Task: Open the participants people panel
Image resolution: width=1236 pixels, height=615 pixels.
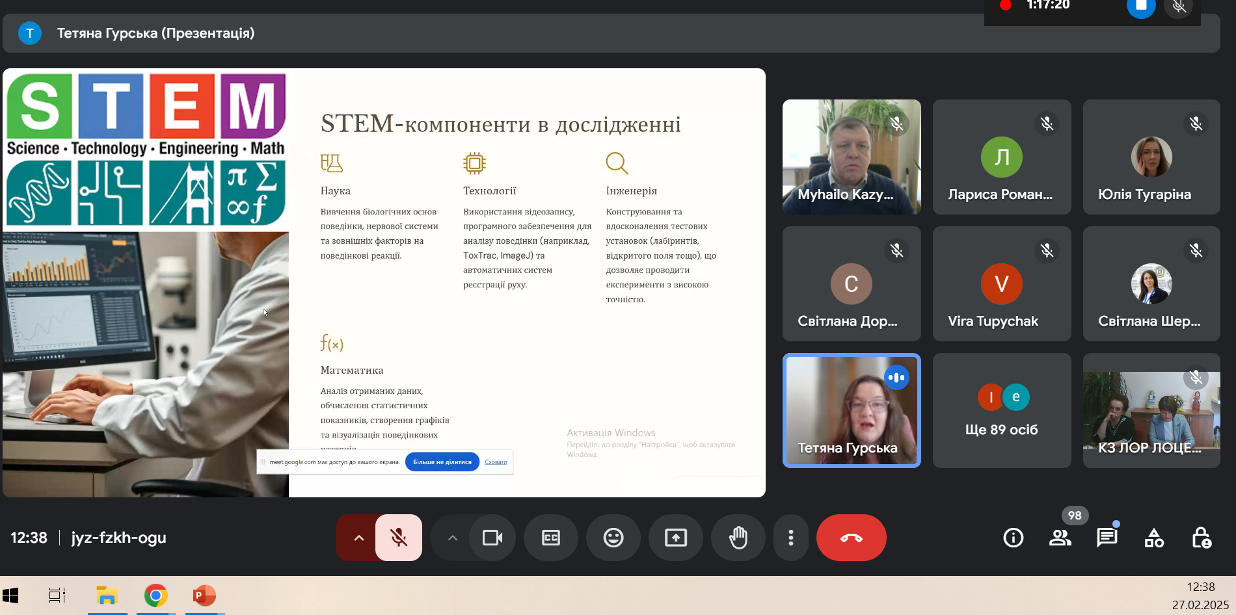Action: pos(1060,538)
